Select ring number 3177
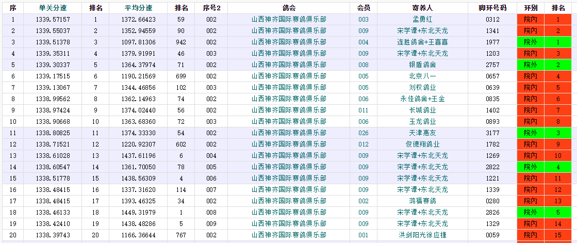577x243 pixels. coord(492,133)
